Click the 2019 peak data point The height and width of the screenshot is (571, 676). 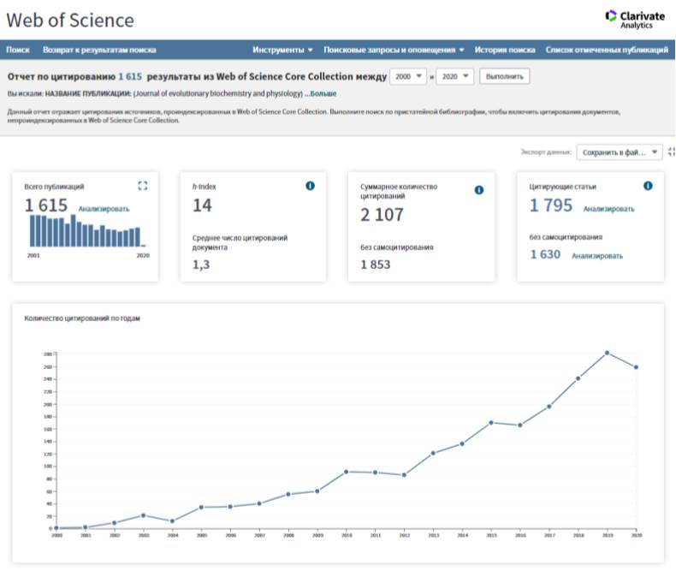[607, 354]
